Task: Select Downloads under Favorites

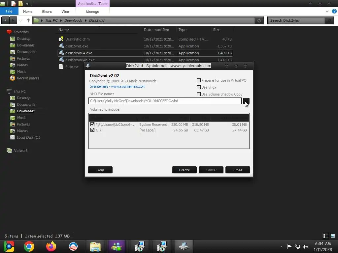Action: pos(26,45)
